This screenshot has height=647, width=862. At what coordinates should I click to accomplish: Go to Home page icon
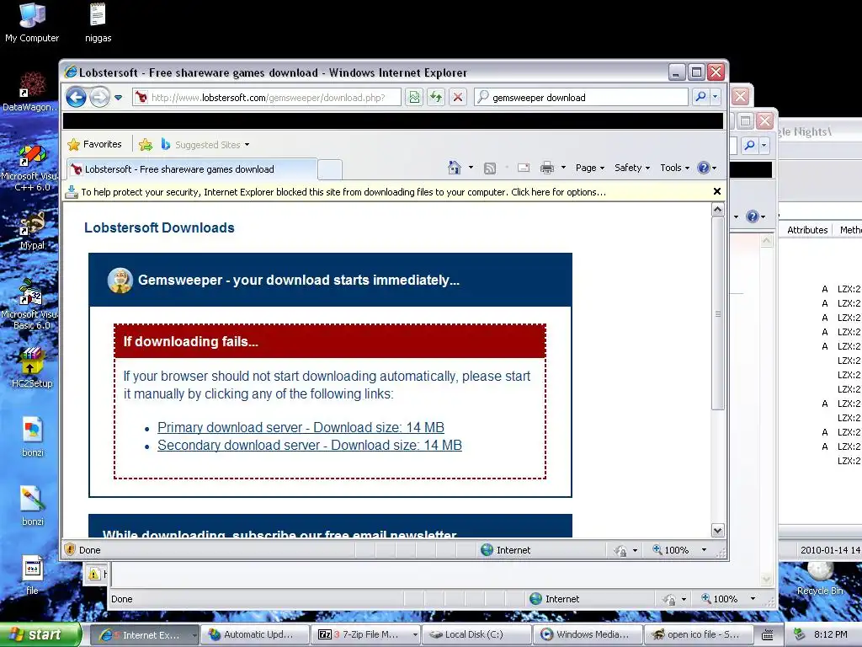455,168
